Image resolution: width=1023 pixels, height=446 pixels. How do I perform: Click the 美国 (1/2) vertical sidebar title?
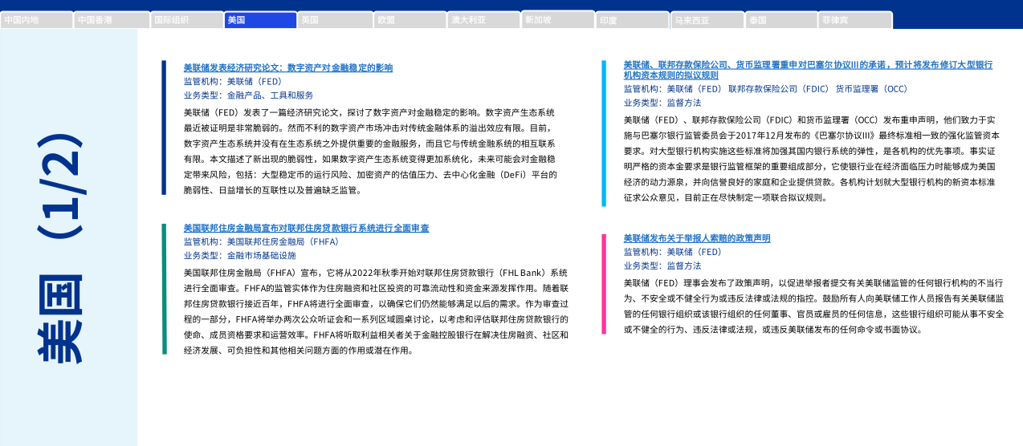(68, 249)
